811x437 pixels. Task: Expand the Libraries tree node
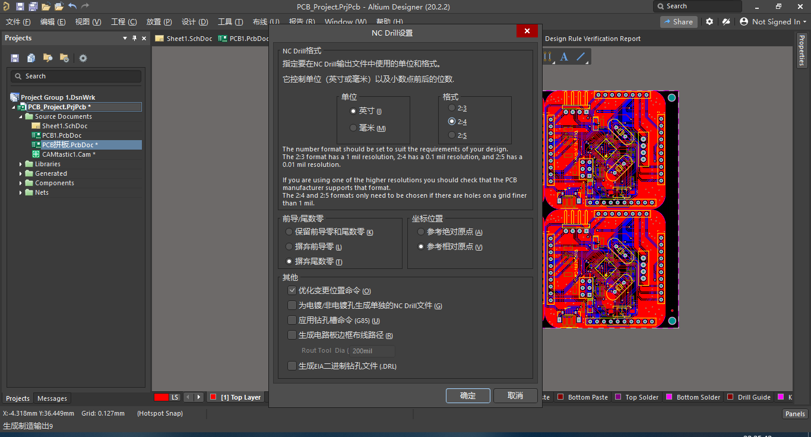(x=20, y=163)
